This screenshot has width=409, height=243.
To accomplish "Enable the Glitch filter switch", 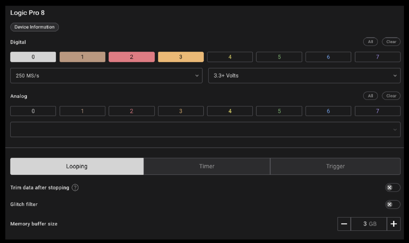I will click(x=392, y=204).
